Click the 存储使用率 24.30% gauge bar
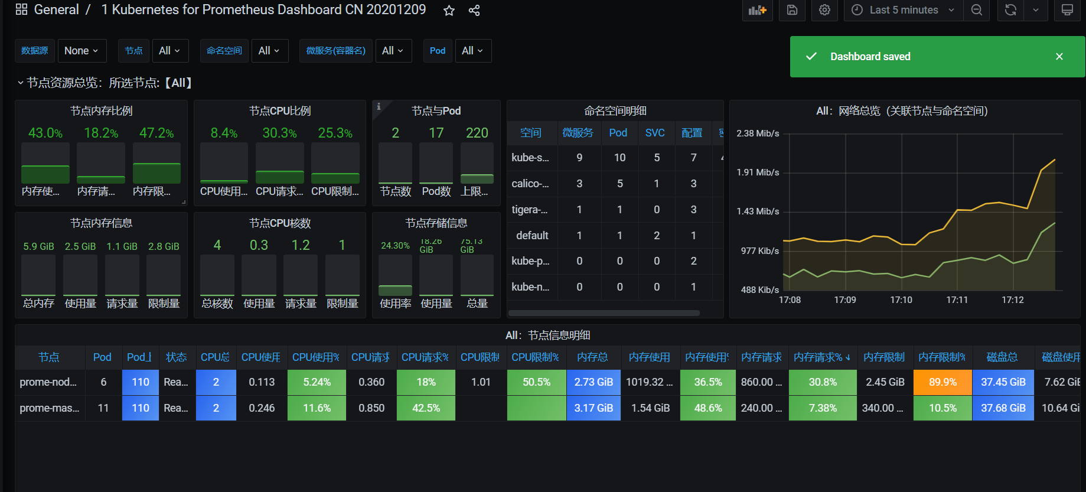Screen dimensions: 1086x492 (395, 275)
